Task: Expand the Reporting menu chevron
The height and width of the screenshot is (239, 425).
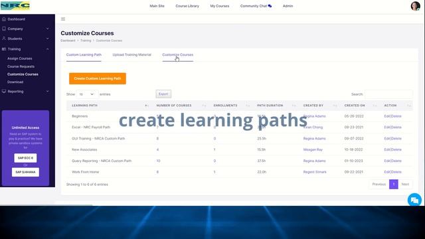Action: 47,92
